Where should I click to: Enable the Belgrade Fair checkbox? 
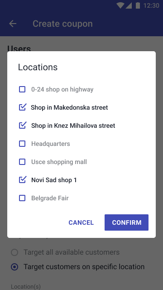[22, 198]
